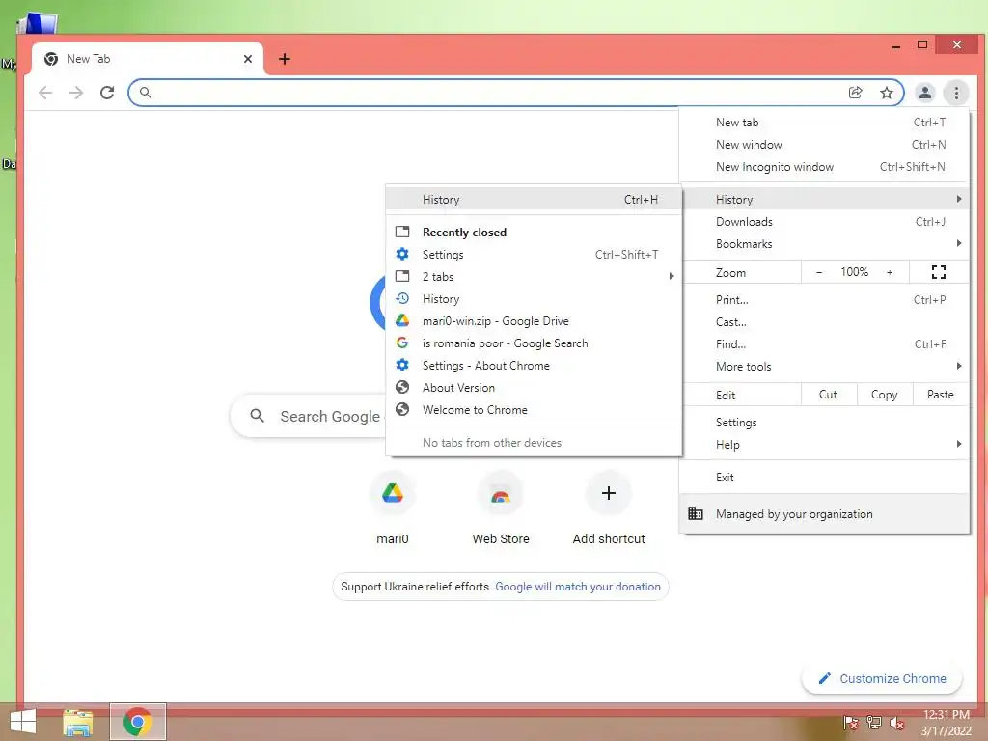
Task: Click the reload page icon
Action: click(107, 93)
